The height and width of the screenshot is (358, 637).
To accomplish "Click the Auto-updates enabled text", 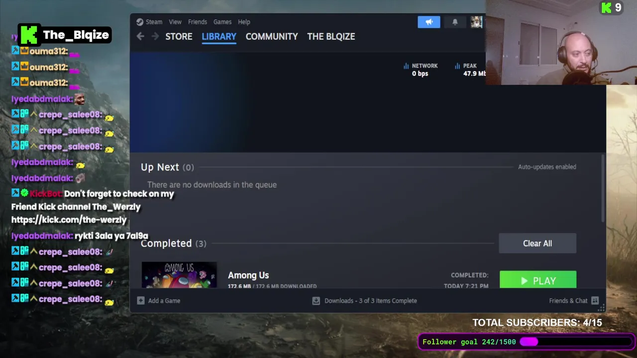I will [547, 167].
